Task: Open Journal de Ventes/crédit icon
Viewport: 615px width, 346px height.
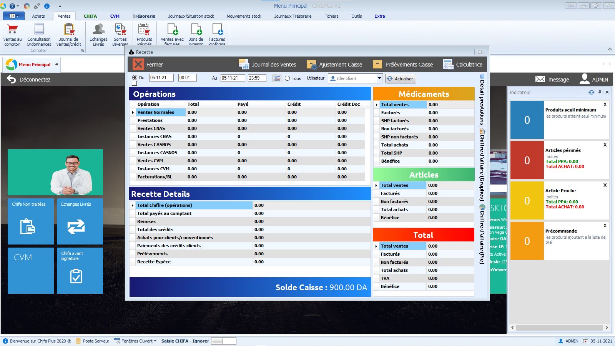Action: click(x=68, y=34)
